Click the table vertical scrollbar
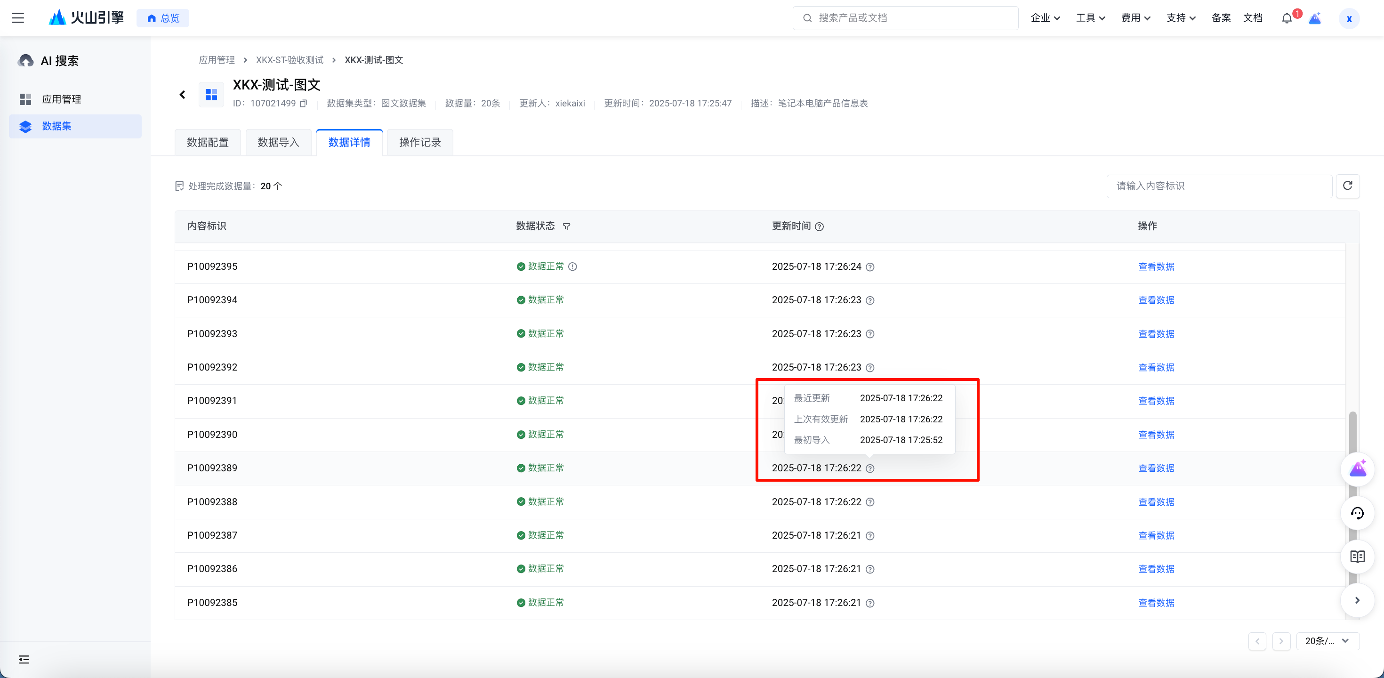 click(x=1352, y=430)
